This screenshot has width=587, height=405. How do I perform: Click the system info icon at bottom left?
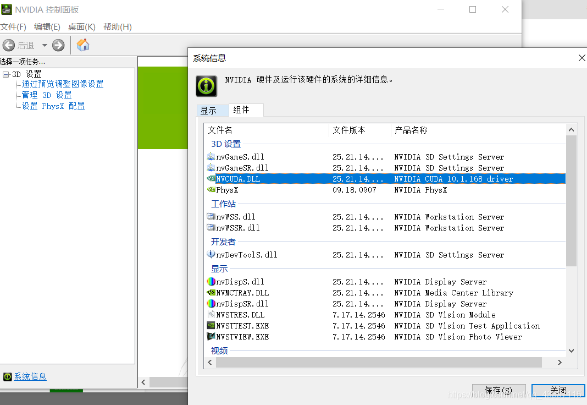tap(8, 376)
